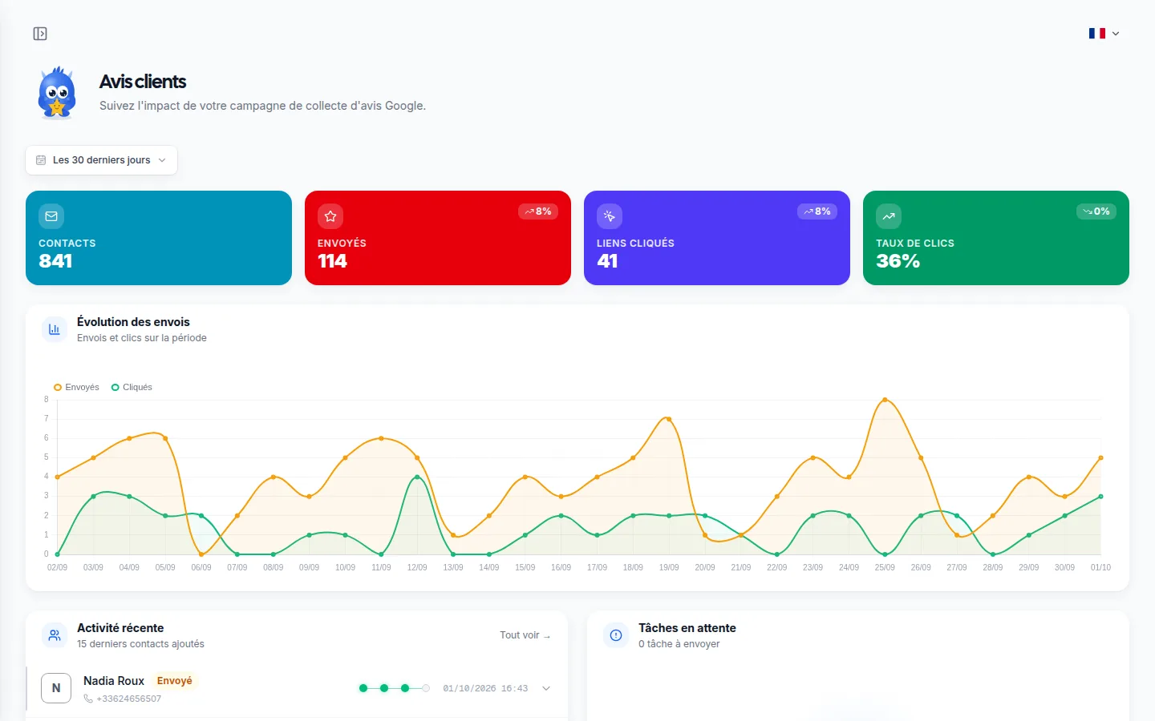
Task: Click the blue bird mascot logo
Action: click(x=57, y=93)
